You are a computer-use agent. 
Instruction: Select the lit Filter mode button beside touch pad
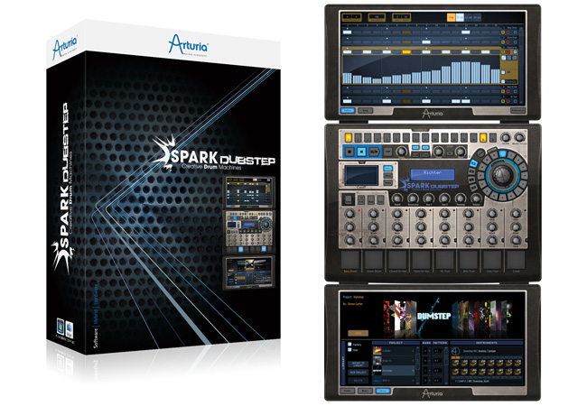[387, 168]
